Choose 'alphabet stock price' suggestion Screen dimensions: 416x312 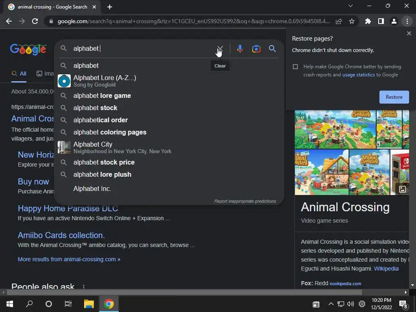(x=169, y=162)
